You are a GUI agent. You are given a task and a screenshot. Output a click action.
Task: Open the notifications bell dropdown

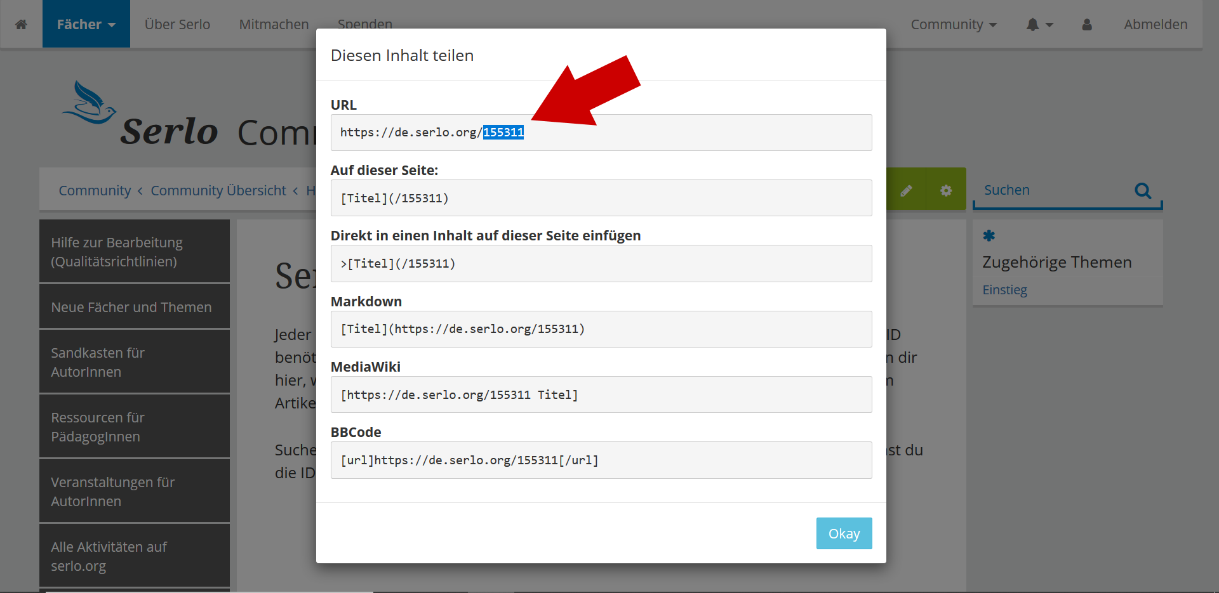point(1039,24)
